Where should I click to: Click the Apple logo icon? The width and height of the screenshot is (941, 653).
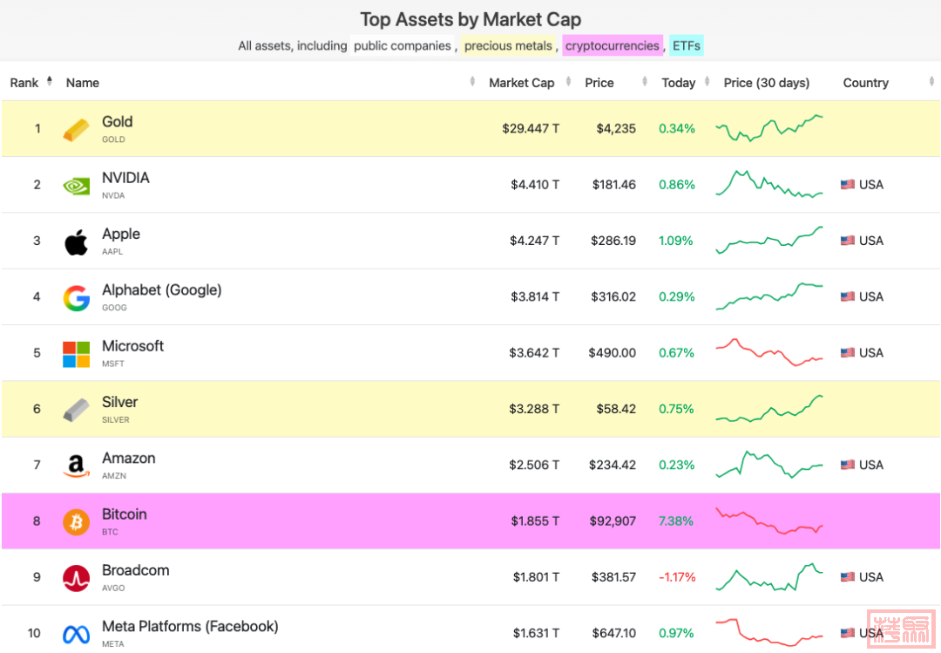pyautogui.click(x=76, y=241)
